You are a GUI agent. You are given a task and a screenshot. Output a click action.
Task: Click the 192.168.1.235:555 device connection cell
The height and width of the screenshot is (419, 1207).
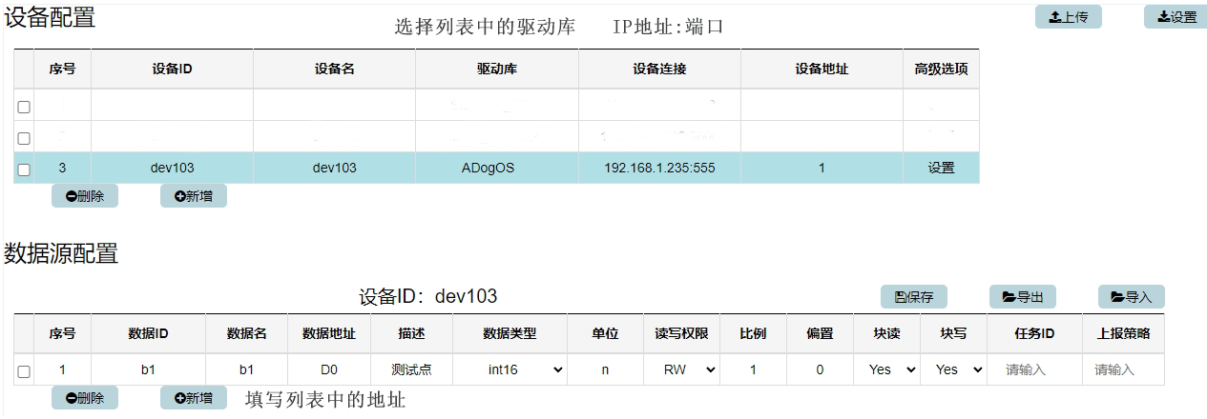[659, 168]
